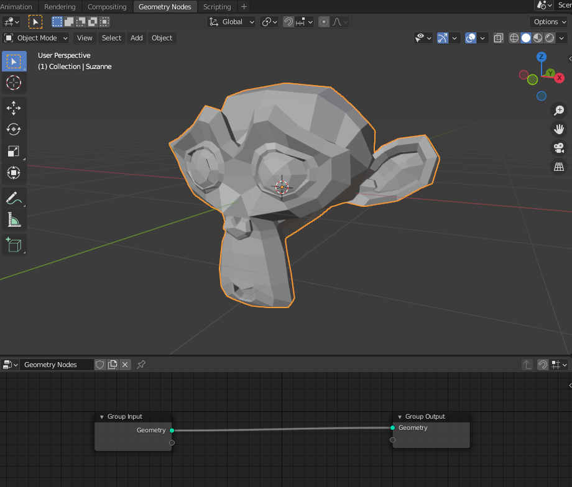Toggle the camera view icon
The image size is (572, 487).
click(558, 148)
